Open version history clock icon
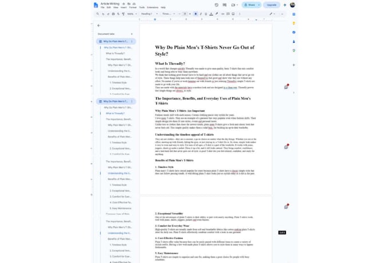Screen dimensions: 389x263 pyautogui.click(x=217, y=5)
